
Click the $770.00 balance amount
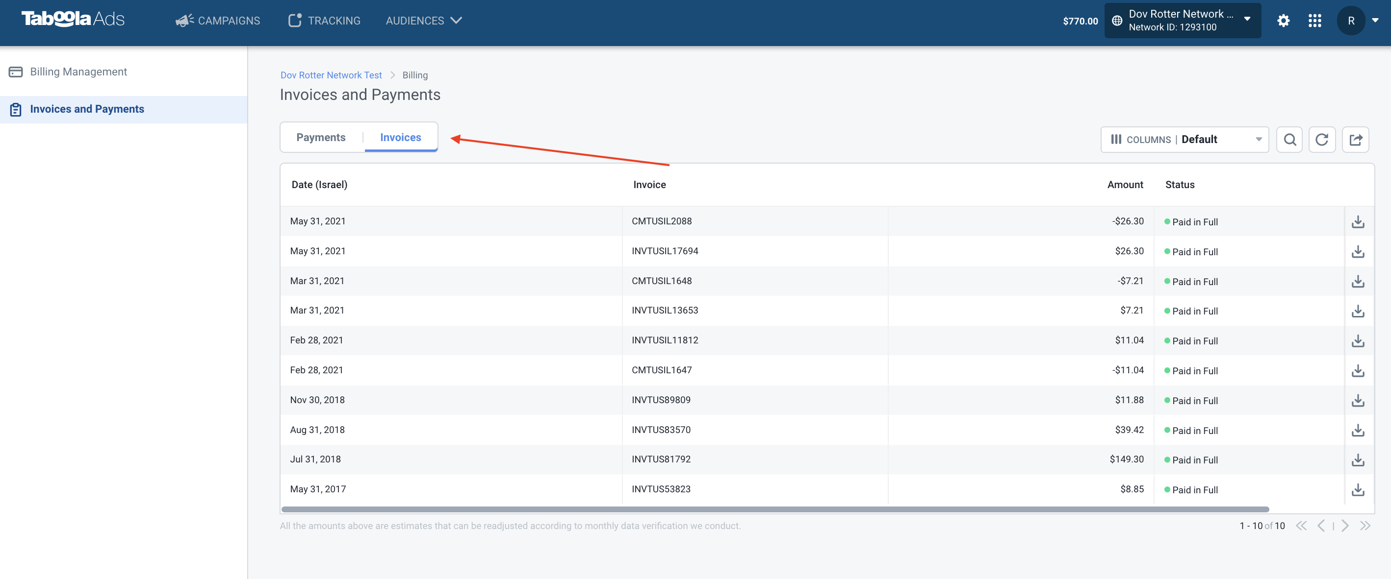tap(1080, 21)
